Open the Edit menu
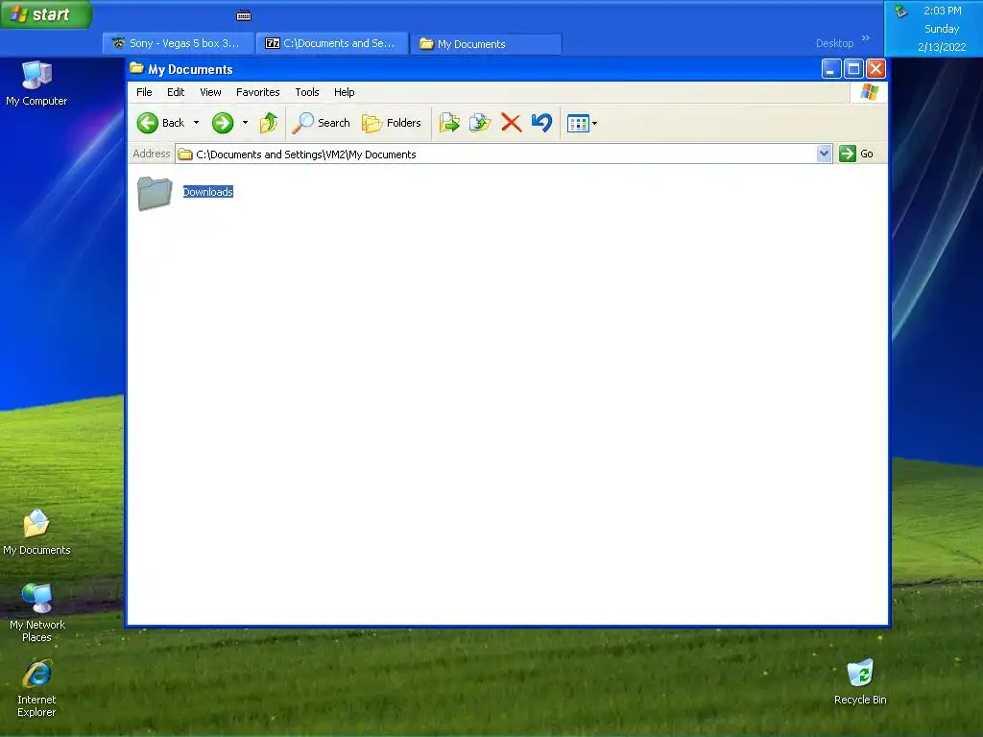983x737 pixels. point(176,92)
